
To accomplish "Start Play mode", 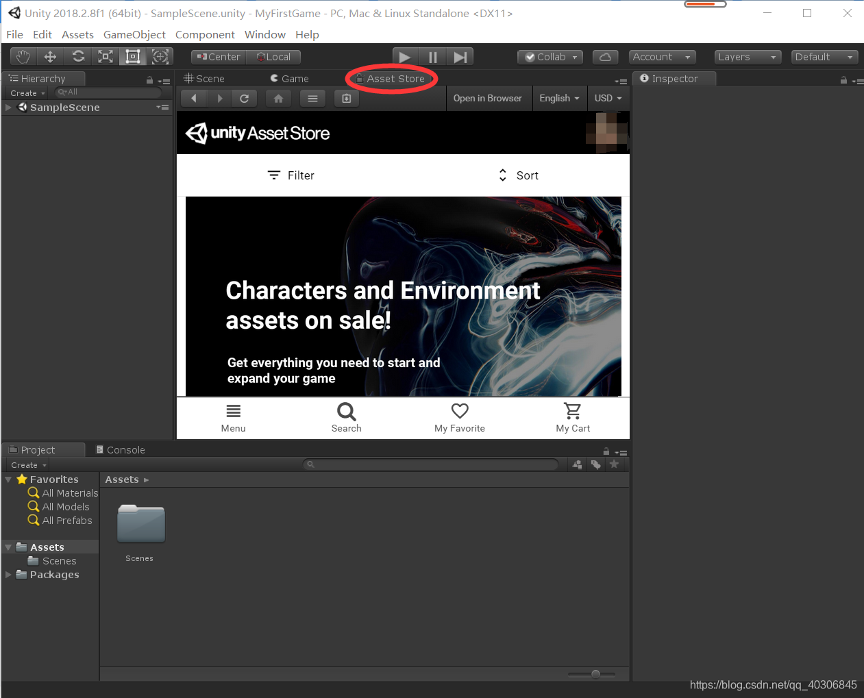I will 405,57.
